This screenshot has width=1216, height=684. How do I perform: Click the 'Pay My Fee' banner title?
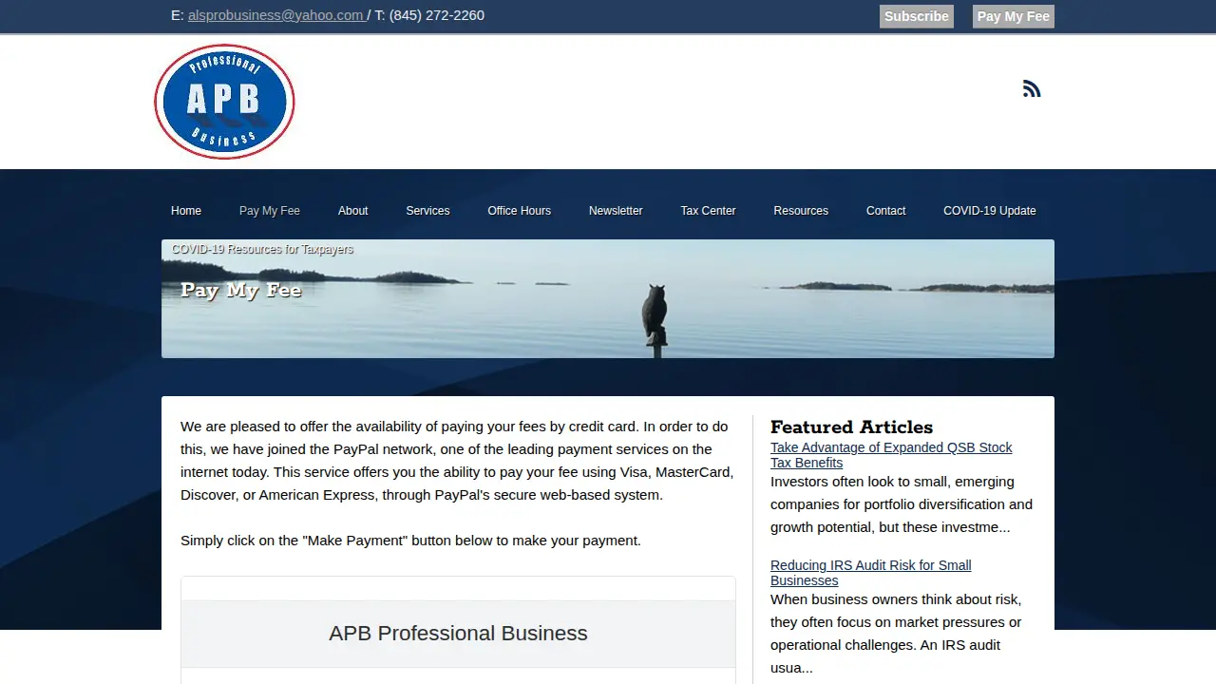pyautogui.click(x=241, y=290)
